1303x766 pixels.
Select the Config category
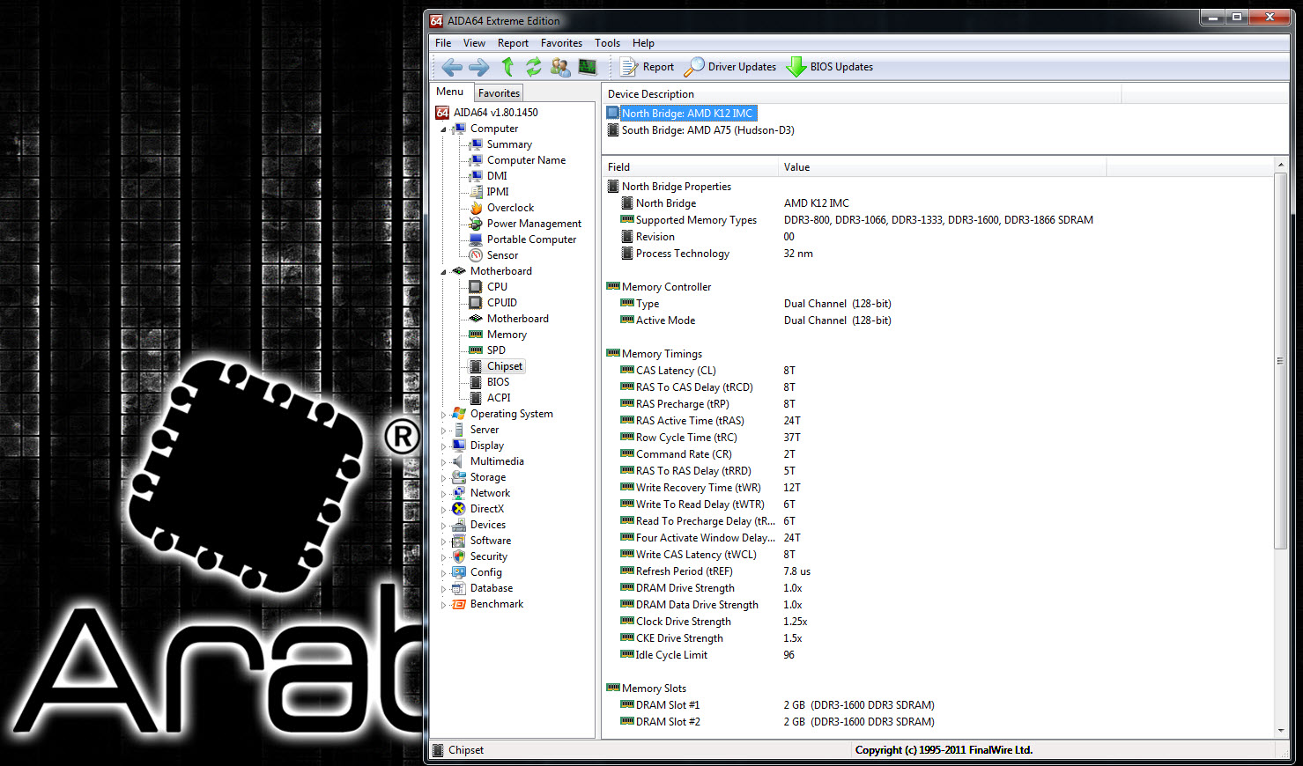pyautogui.click(x=485, y=572)
